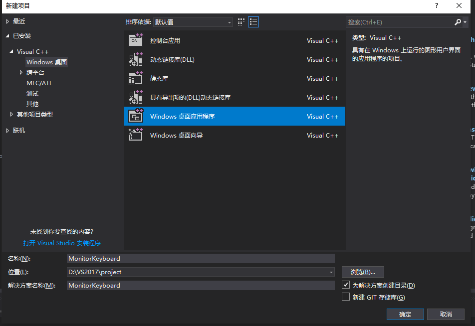Enable the new Git repository checkbox
Screen dimensions: 475x326
346,297
